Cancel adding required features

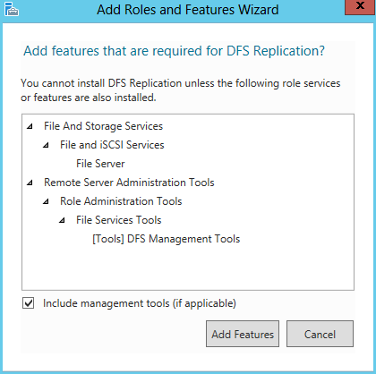[320, 334]
